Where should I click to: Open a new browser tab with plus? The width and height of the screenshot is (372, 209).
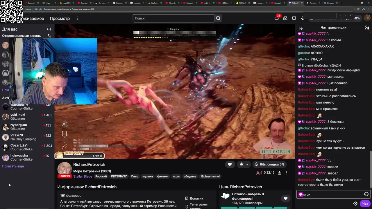(342, 3)
